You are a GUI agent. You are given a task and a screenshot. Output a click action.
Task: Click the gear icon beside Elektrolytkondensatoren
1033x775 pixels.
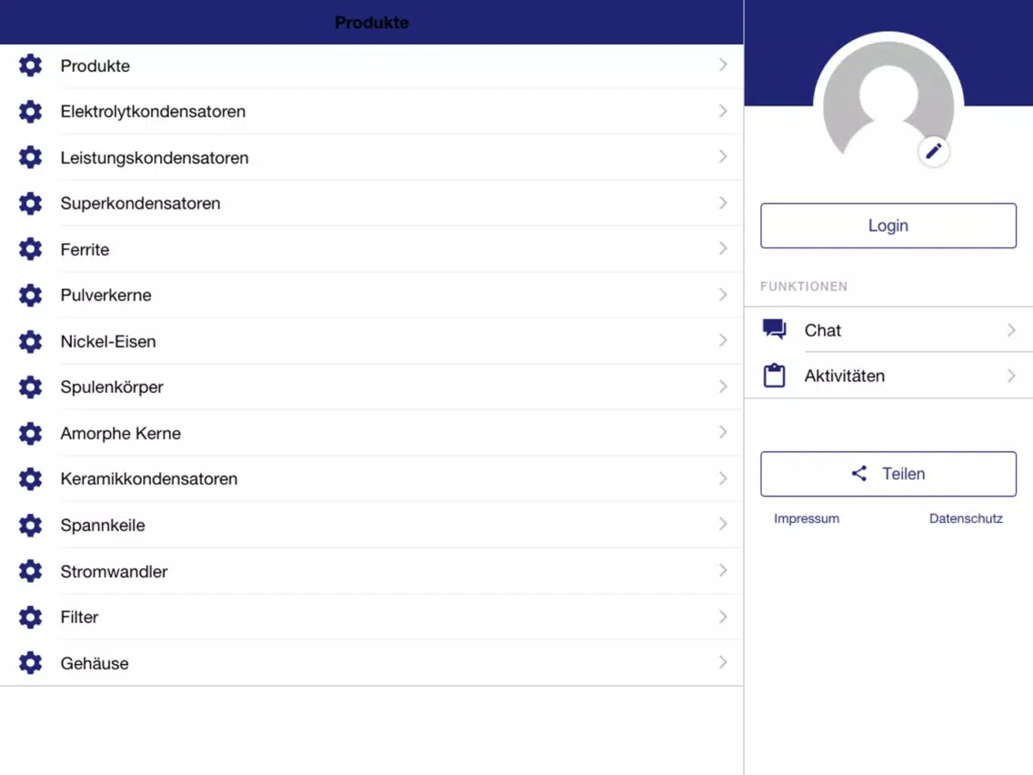click(30, 111)
